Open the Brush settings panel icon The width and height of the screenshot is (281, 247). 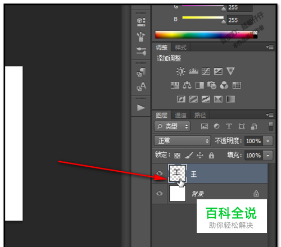pyautogui.click(x=141, y=51)
